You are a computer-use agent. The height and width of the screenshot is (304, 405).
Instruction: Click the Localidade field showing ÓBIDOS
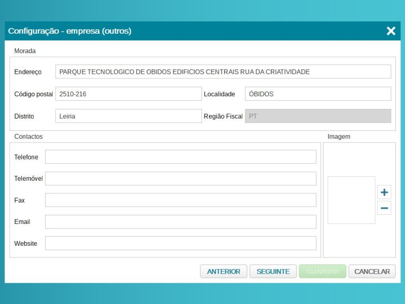click(318, 94)
